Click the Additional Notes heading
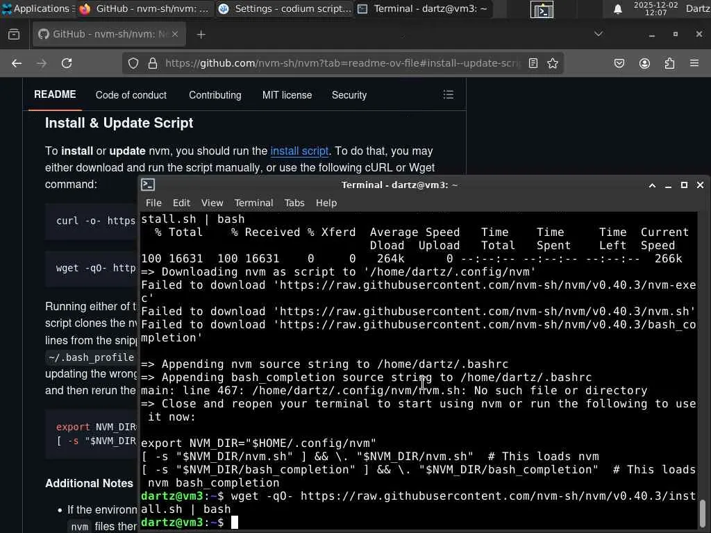The width and height of the screenshot is (711, 533). (89, 484)
